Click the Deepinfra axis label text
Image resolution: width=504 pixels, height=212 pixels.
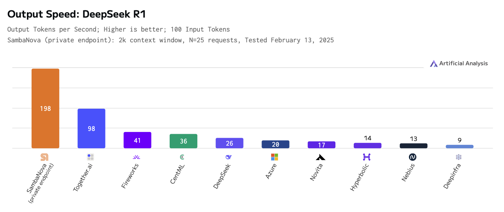click(x=452, y=176)
